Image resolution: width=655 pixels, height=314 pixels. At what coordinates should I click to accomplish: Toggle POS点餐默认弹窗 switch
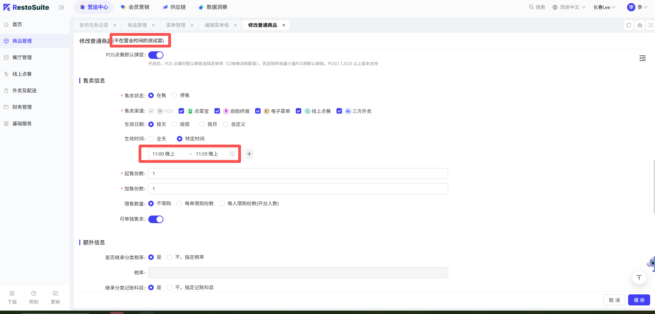click(156, 55)
